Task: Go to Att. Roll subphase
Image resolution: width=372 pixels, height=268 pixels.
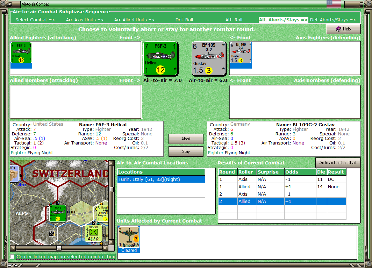Action: tap(234, 20)
